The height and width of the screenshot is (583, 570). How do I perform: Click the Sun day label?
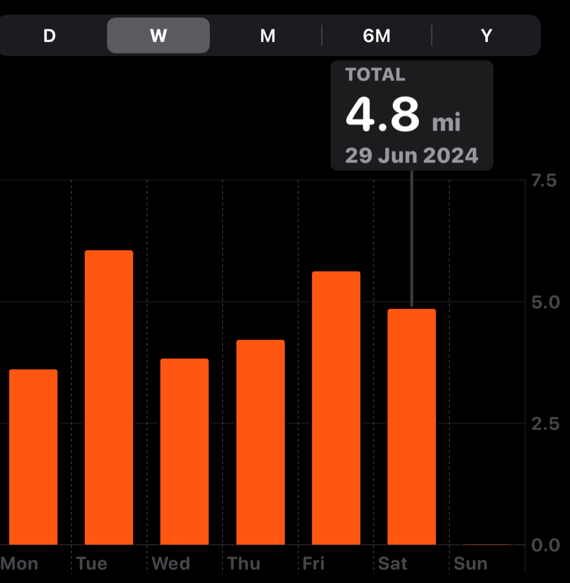tap(470, 563)
